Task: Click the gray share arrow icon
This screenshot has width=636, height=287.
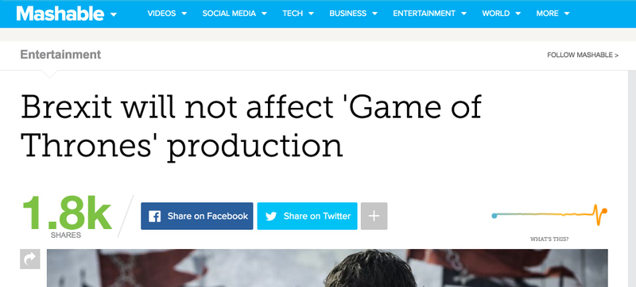Action: click(x=30, y=259)
